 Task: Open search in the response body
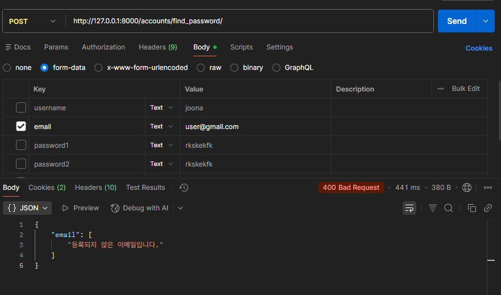coord(449,208)
